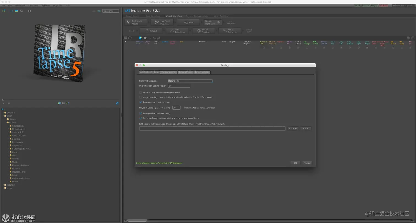The height and width of the screenshot is (223, 416).
Task: Open the Application Settings tab
Action: [x=149, y=72]
